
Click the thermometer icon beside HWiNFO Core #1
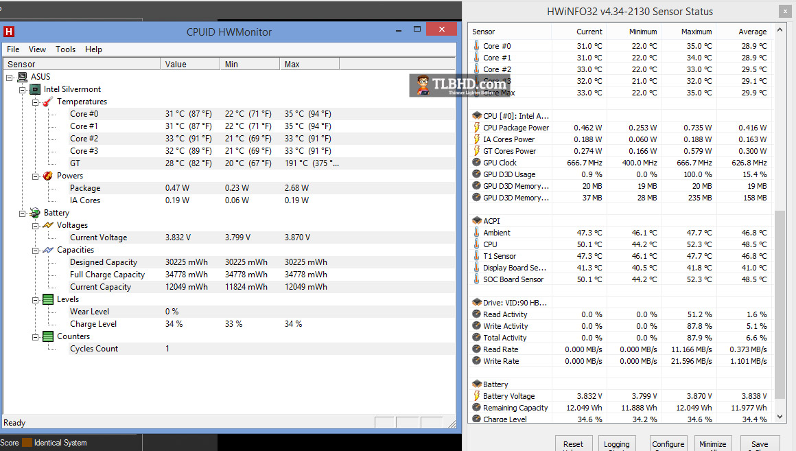click(477, 58)
